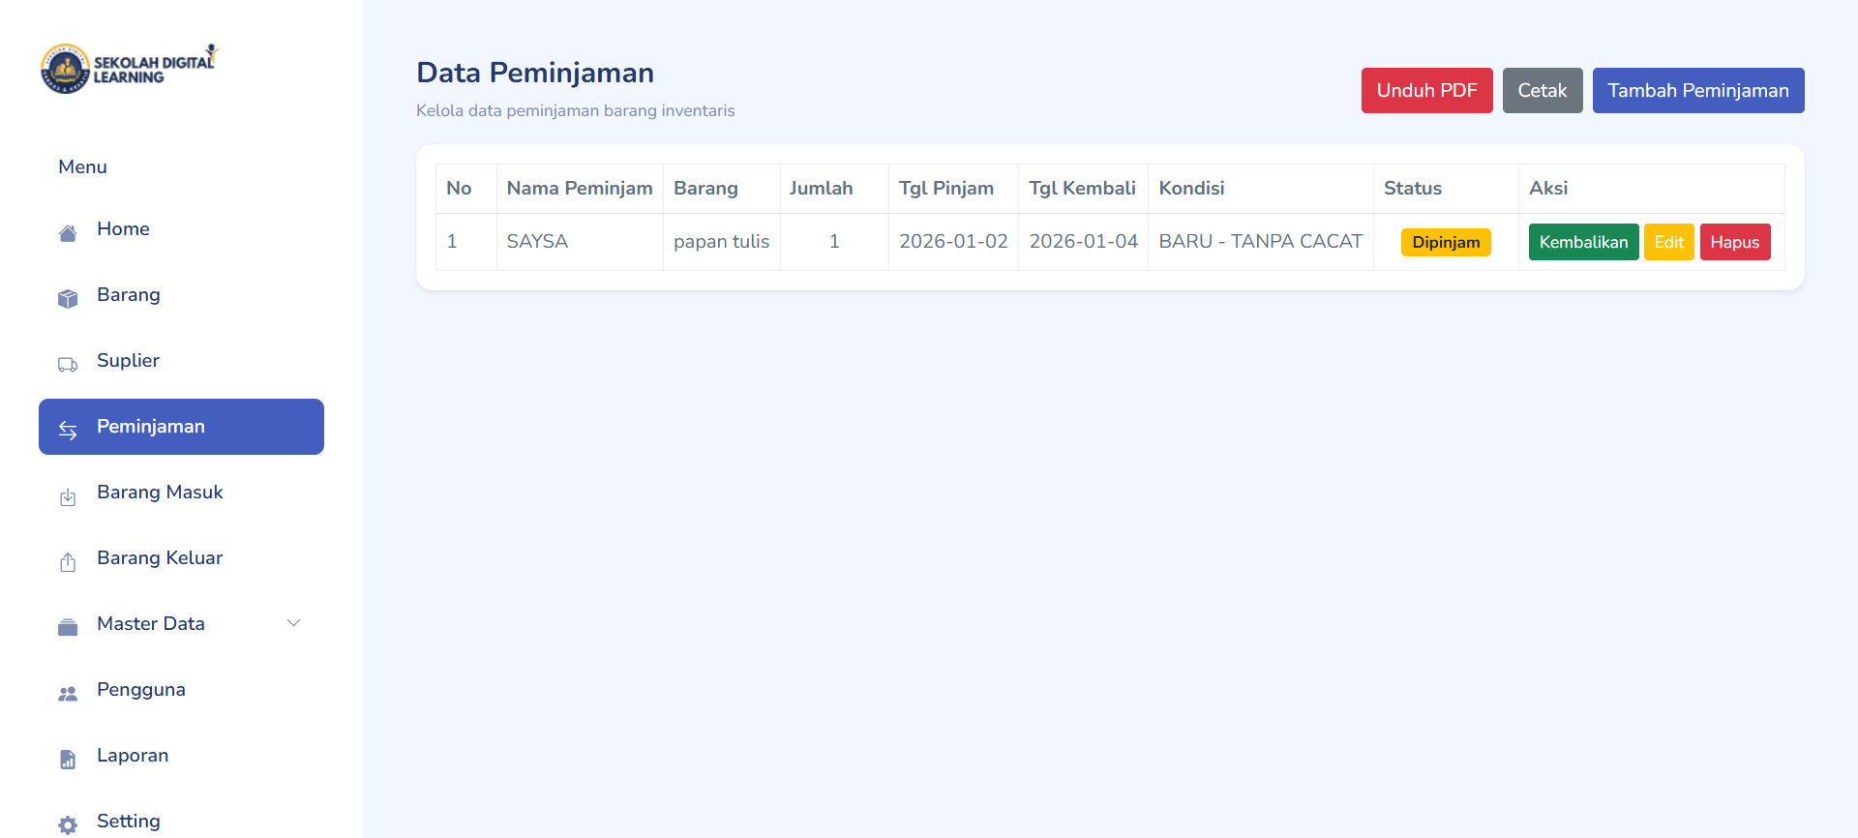This screenshot has width=1858, height=838.
Task: Expand the Master Data chevron
Action: click(293, 623)
